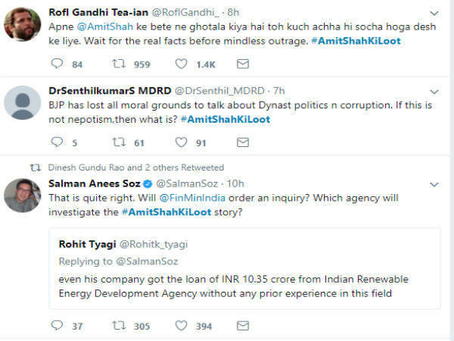
Task: Send Rofl Gandhi's tweet via direct message
Action: pos(242,64)
